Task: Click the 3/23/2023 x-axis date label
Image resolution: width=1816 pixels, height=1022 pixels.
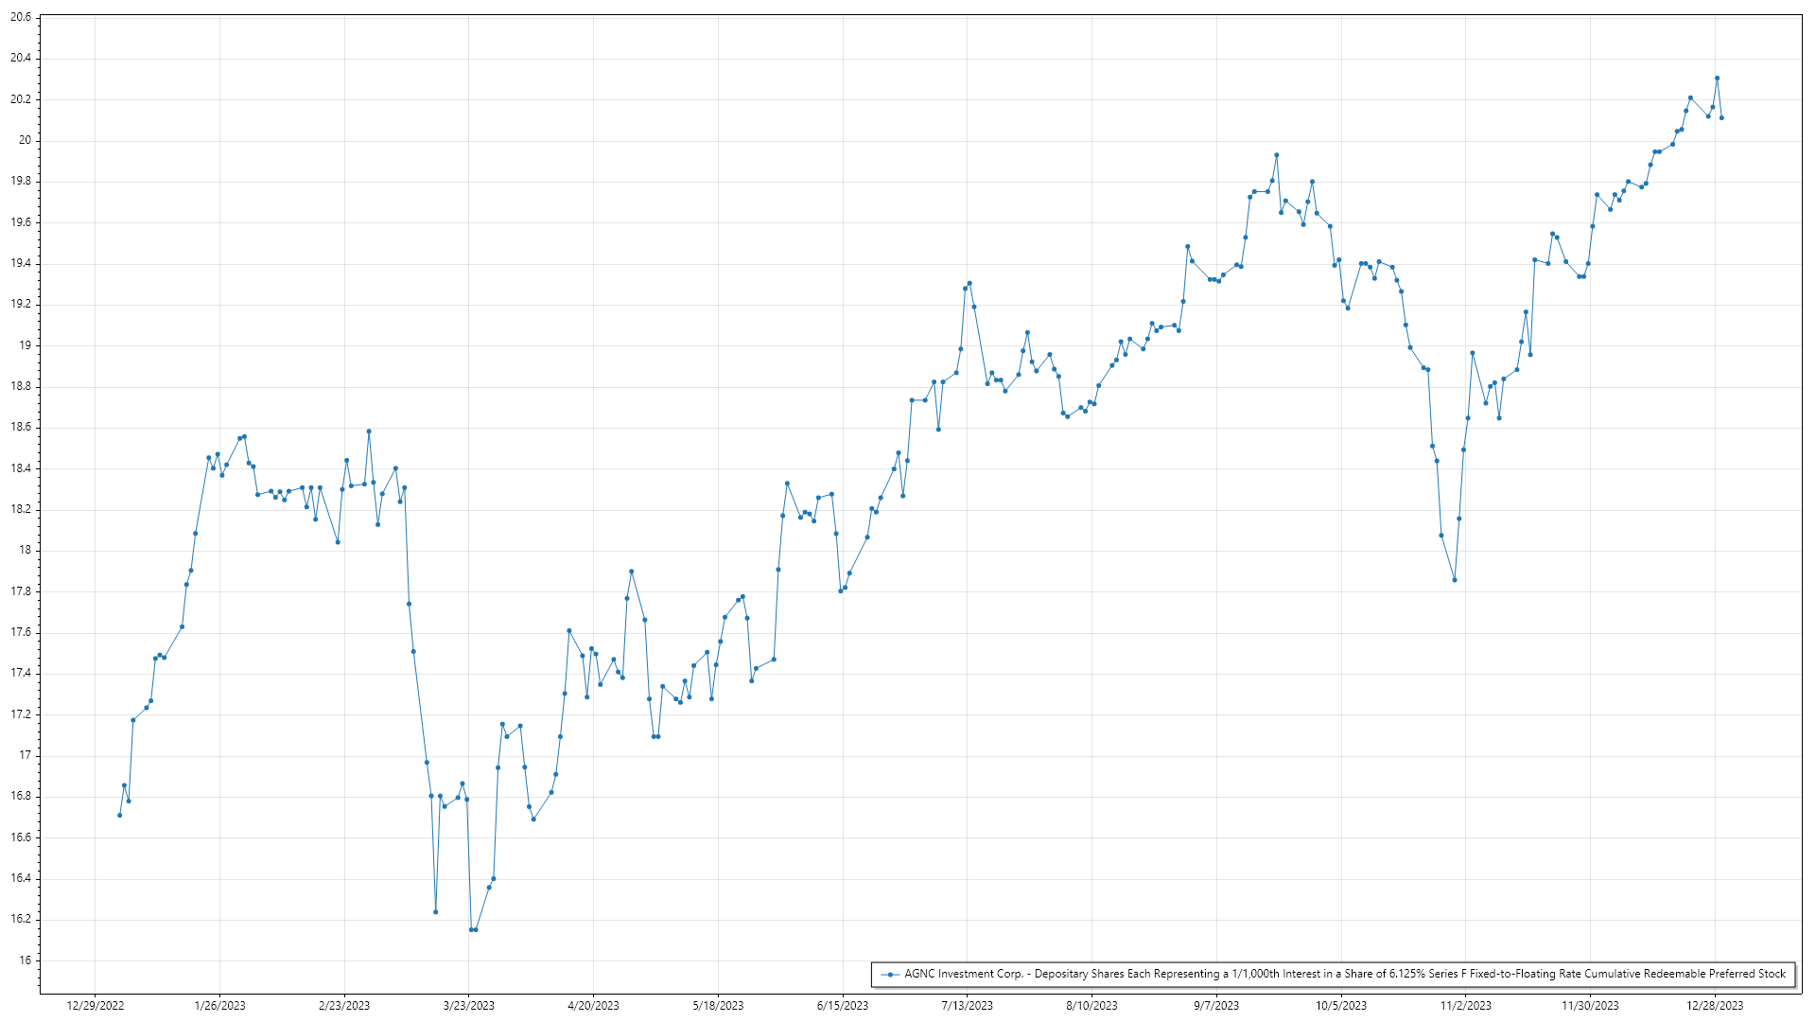Action: click(x=469, y=1006)
